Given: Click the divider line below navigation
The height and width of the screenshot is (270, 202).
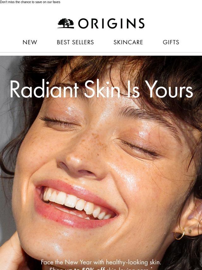Looking at the screenshot, I should pyautogui.click(x=101, y=52).
